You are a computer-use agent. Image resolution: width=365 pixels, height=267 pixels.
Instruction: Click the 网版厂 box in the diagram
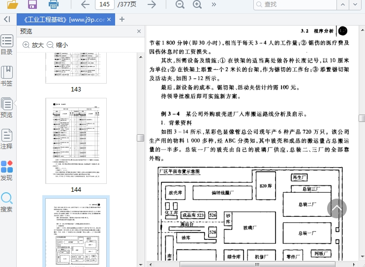pos(321,254)
